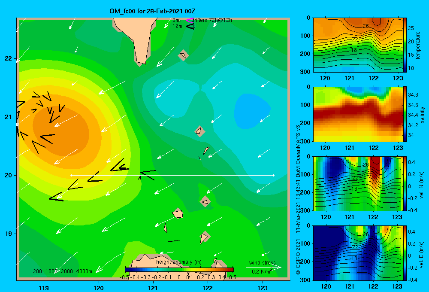The height and width of the screenshot is (292, 429).
Task: Open the eastward velocity section plot
Action: point(358,252)
